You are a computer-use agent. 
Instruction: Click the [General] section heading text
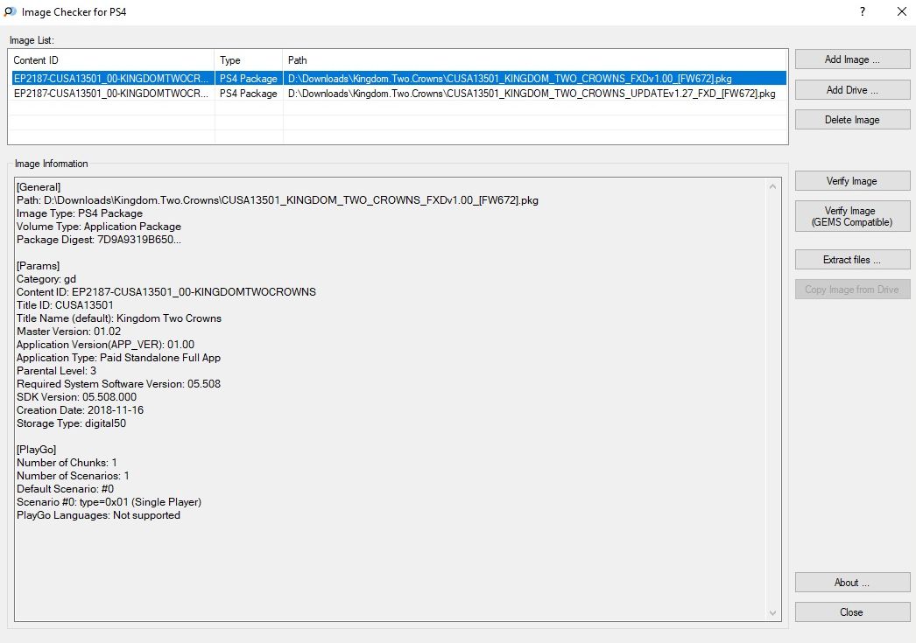(x=39, y=187)
